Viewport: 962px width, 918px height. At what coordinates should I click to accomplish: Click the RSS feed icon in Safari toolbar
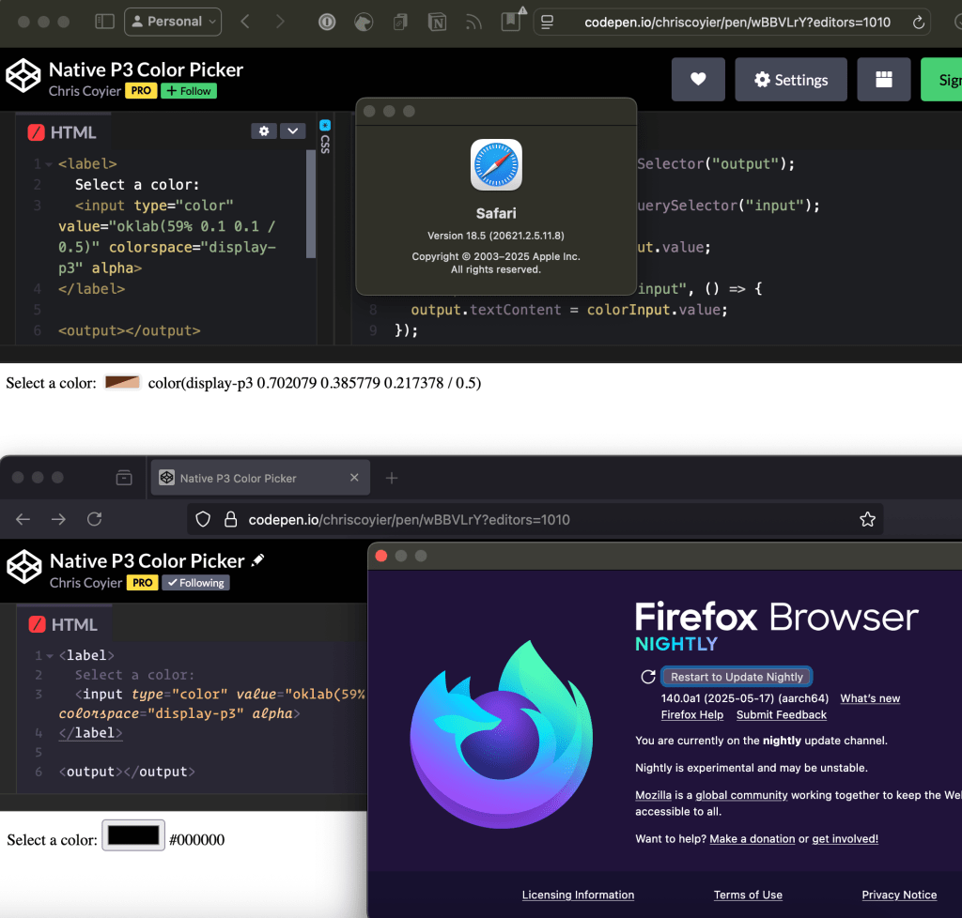click(x=473, y=21)
